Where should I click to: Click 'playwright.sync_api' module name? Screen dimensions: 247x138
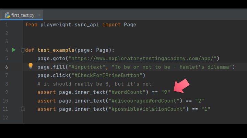tap(70, 25)
